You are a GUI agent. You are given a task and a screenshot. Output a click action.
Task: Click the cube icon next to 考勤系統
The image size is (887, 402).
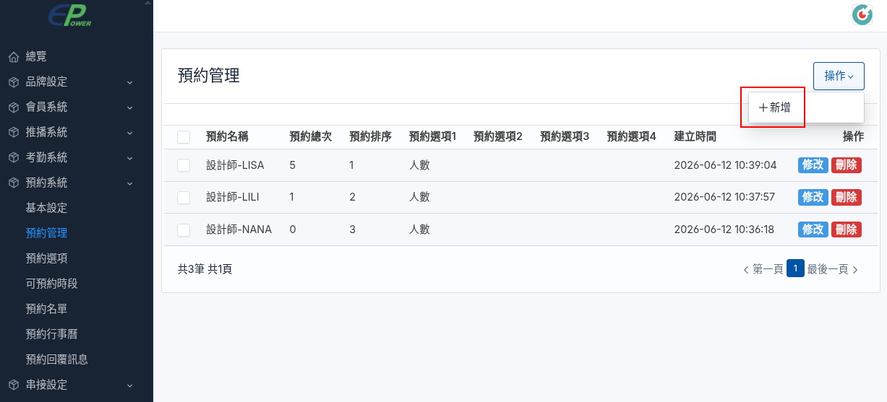coord(14,157)
